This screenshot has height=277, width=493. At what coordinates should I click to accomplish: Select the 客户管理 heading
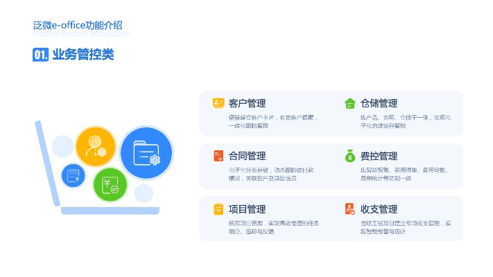247,103
